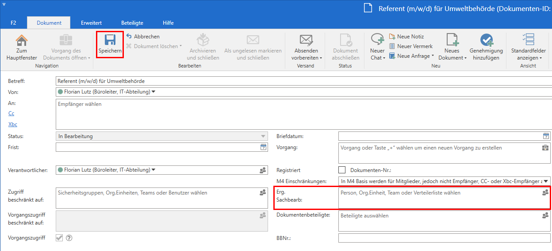Open Frist calendar date picker icon
The image size is (552, 251).
pyautogui.click(x=264, y=147)
